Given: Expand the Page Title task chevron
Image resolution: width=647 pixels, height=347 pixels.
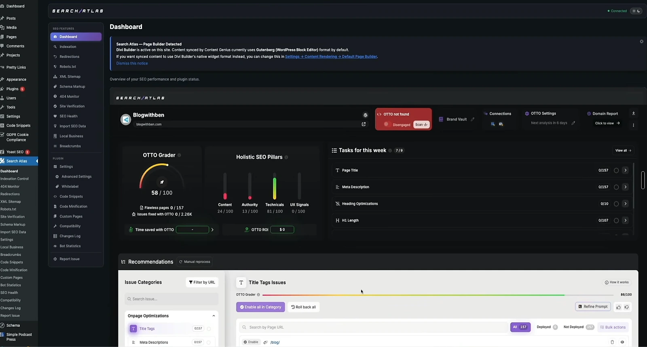Looking at the screenshot, I should [626, 170].
